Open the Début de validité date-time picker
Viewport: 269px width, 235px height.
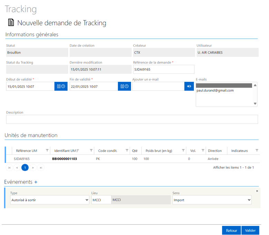(61, 86)
